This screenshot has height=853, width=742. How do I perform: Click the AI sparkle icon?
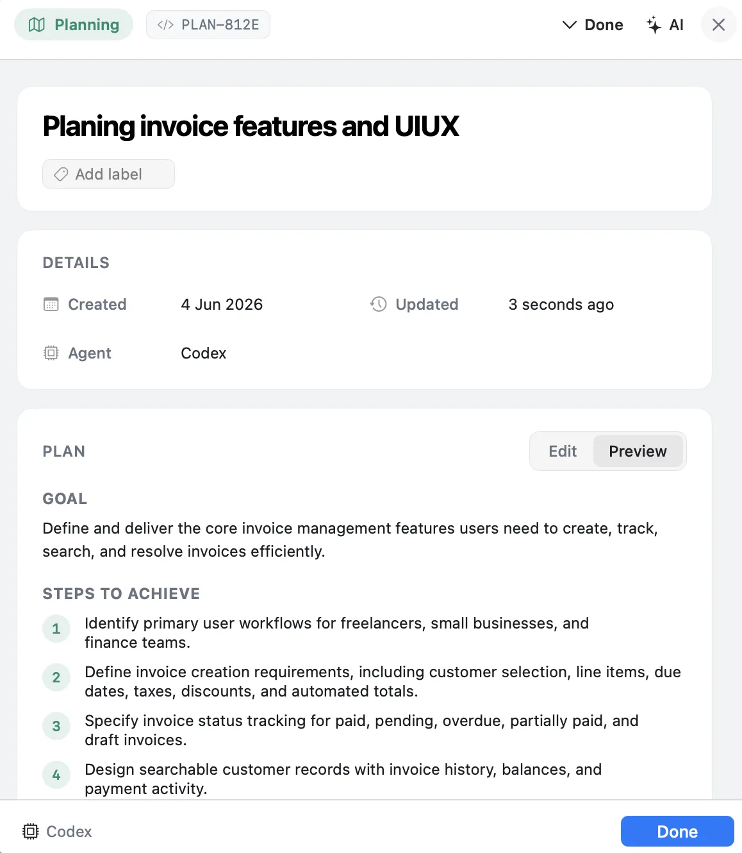(654, 25)
